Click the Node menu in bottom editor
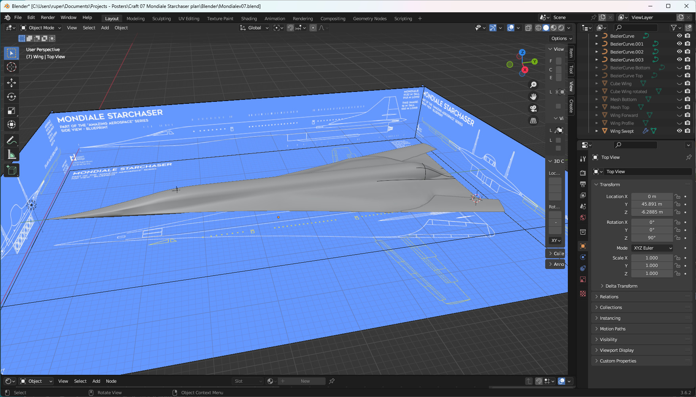 (111, 381)
